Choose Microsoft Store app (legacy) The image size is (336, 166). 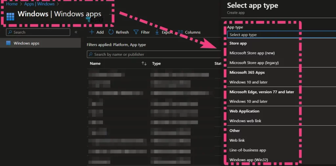pyautogui.click(x=254, y=63)
